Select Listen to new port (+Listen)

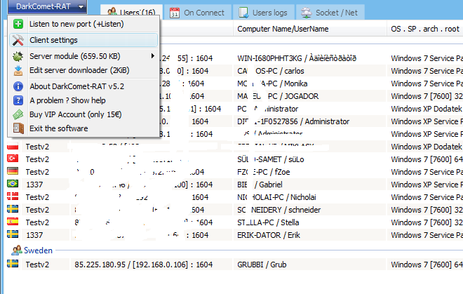point(84,25)
